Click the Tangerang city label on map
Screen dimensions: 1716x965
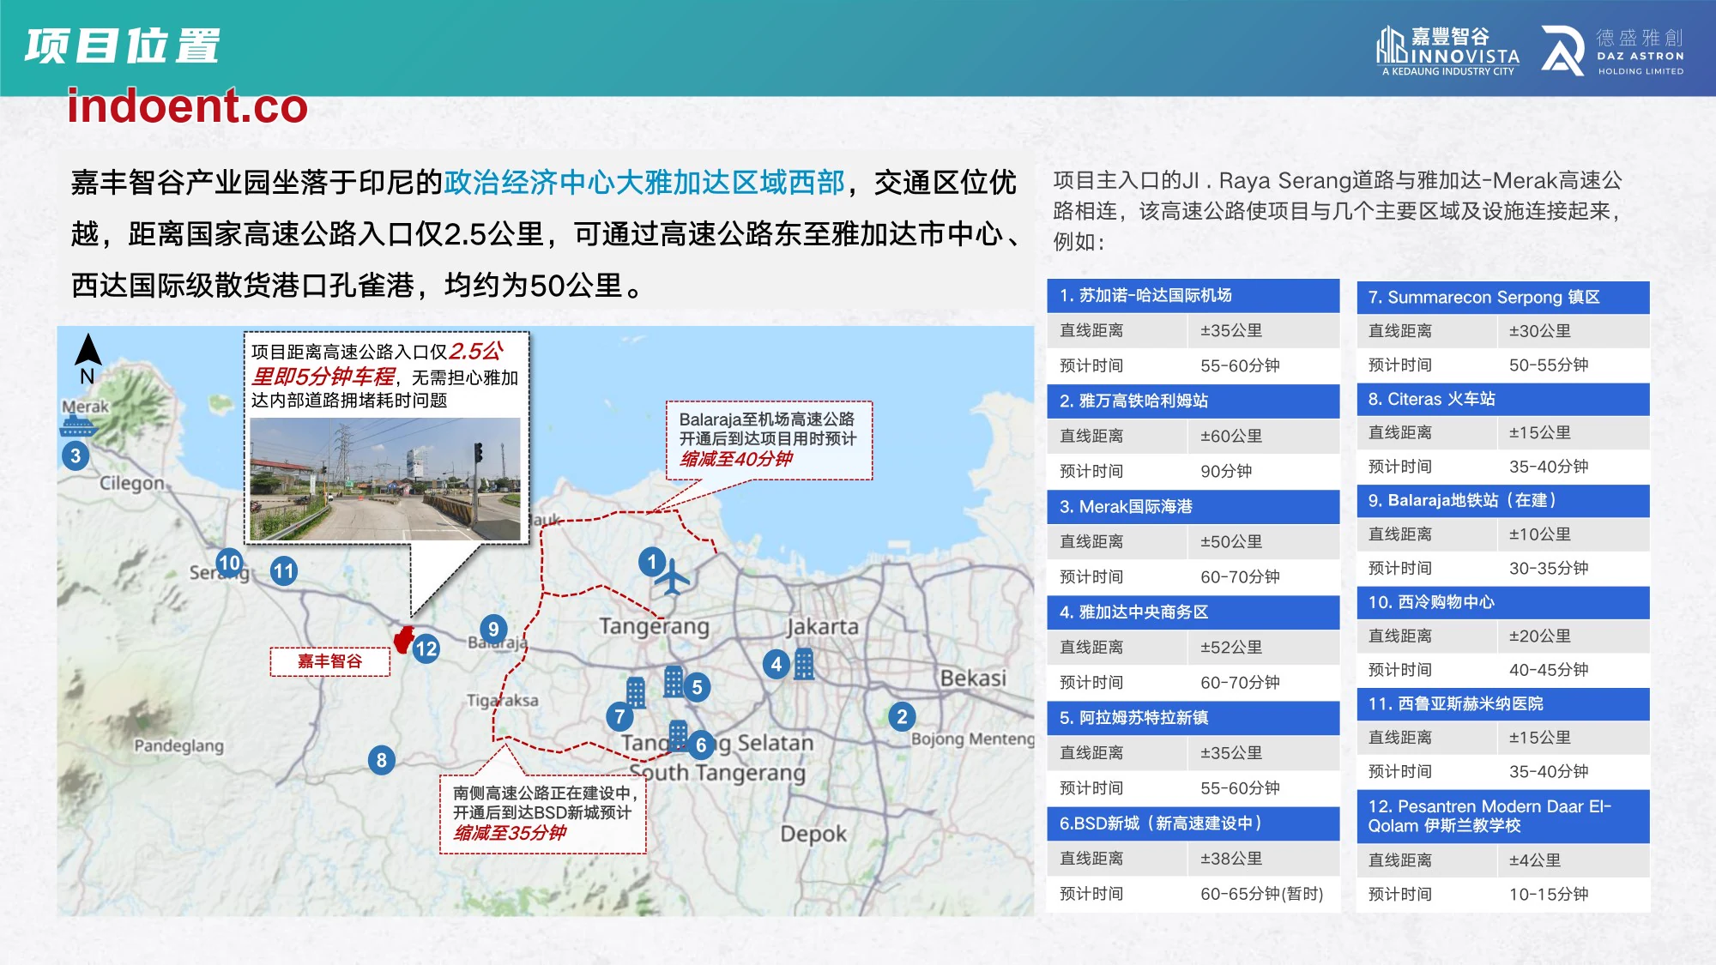tap(655, 626)
